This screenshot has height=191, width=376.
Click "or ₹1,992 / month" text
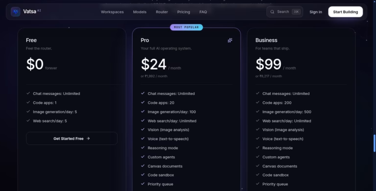pyautogui.click(x=154, y=76)
